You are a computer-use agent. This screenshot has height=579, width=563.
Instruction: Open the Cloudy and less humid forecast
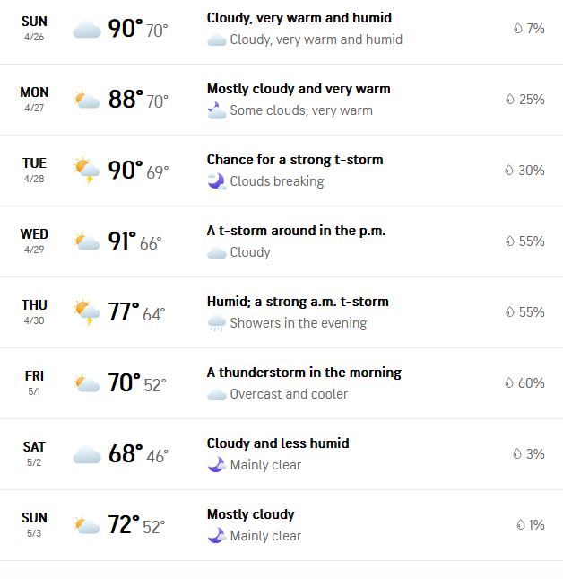tap(278, 443)
